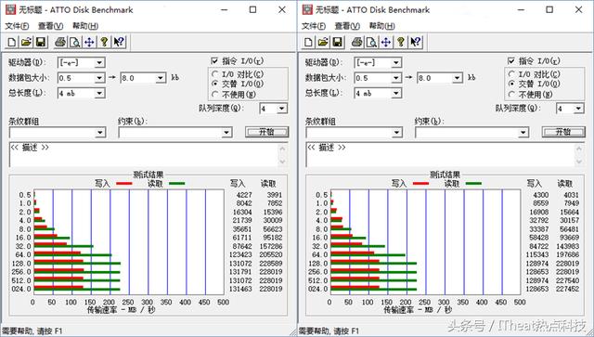594x337 pixels.
Task: Click the context help arrow icon in right window
Action: click(416, 42)
